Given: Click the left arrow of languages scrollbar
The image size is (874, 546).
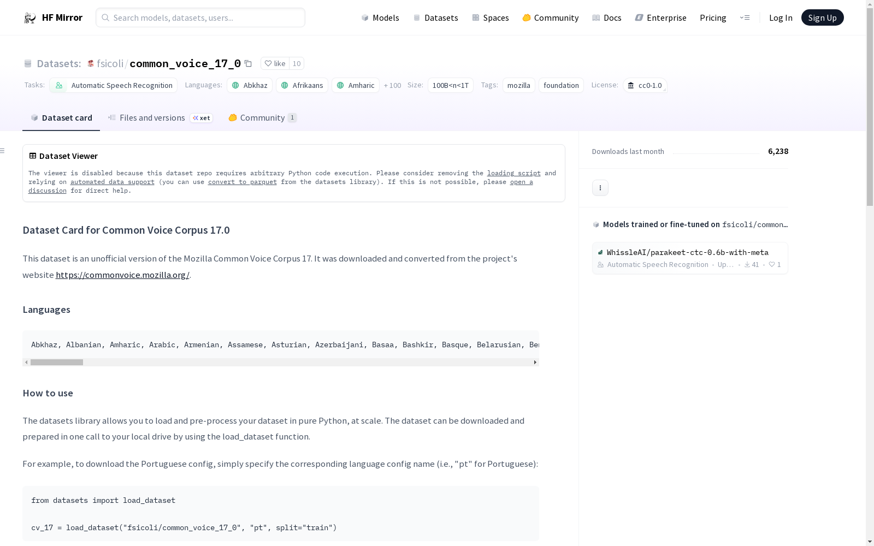Looking at the screenshot, I should (26, 363).
